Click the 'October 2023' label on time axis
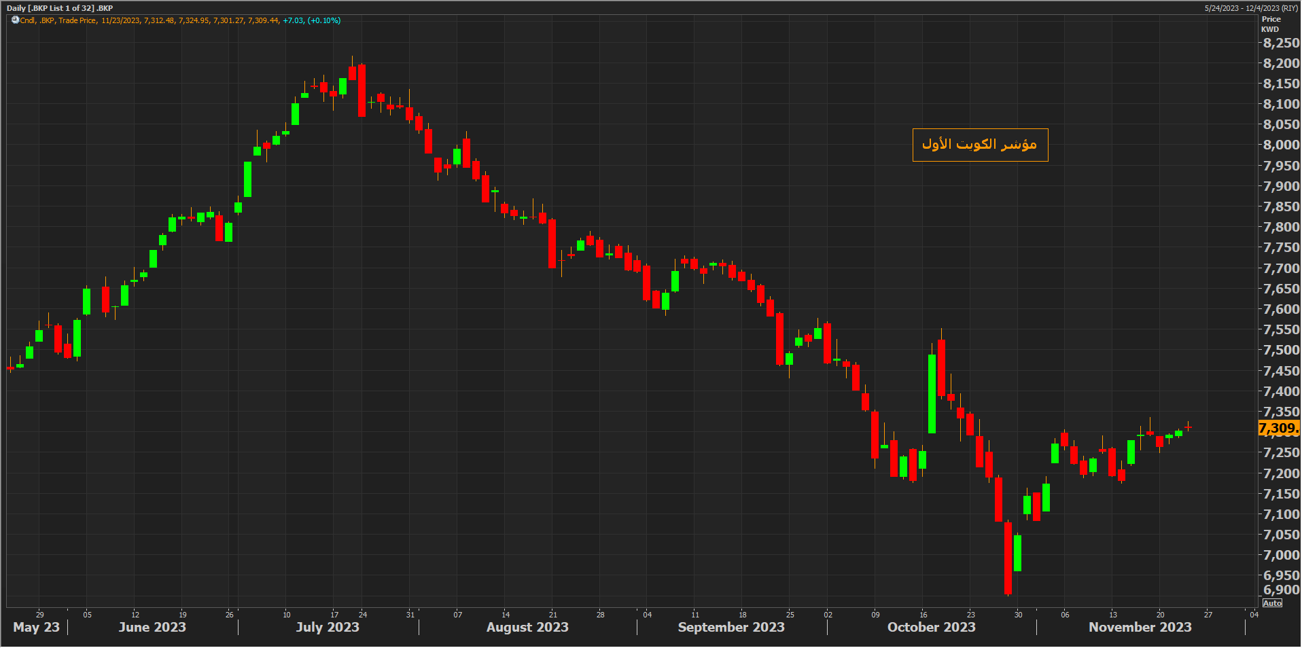This screenshot has height=648, width=1302. tap(931, 627)
